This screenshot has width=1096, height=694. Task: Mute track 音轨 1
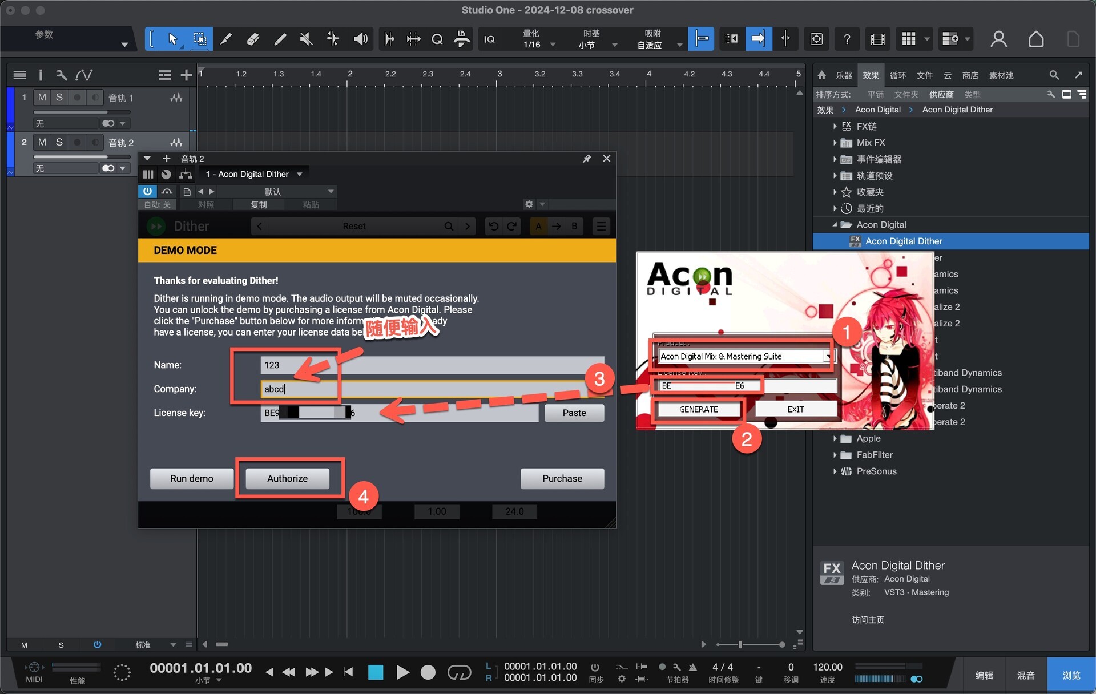(42, 98)
